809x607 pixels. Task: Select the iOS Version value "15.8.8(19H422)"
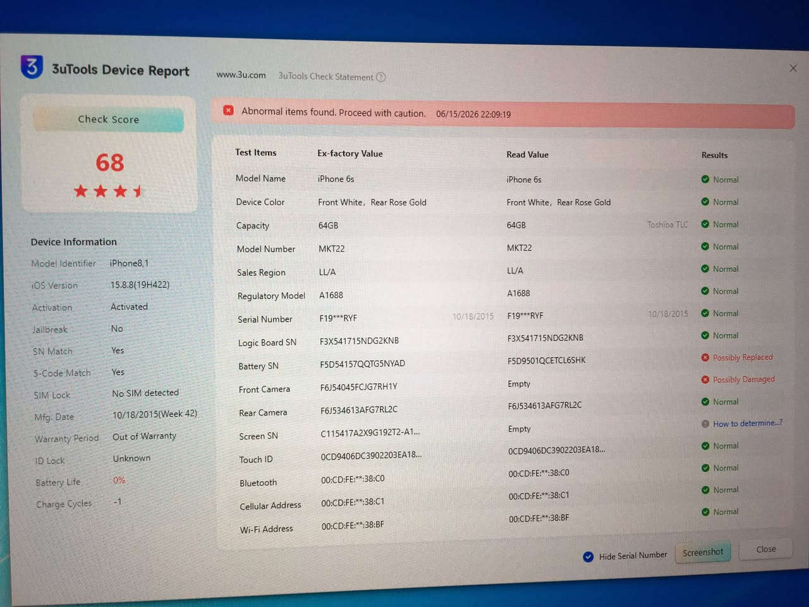[140, 285]
